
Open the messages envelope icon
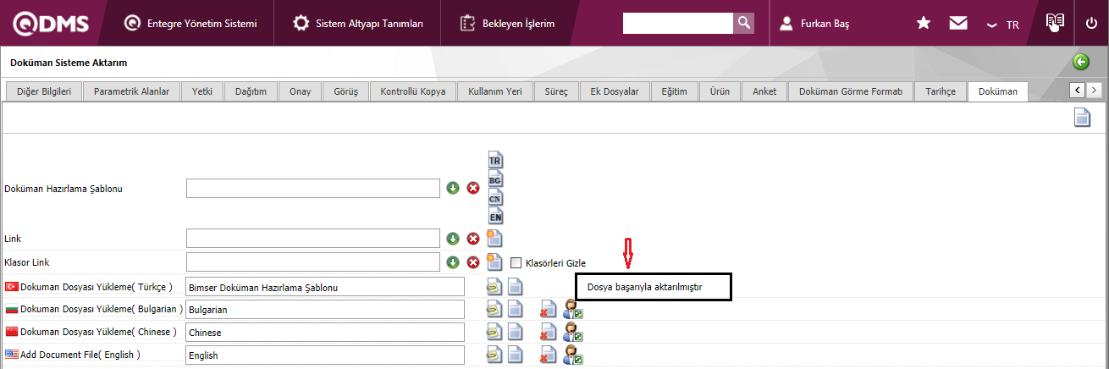click(x=958, y=23)
